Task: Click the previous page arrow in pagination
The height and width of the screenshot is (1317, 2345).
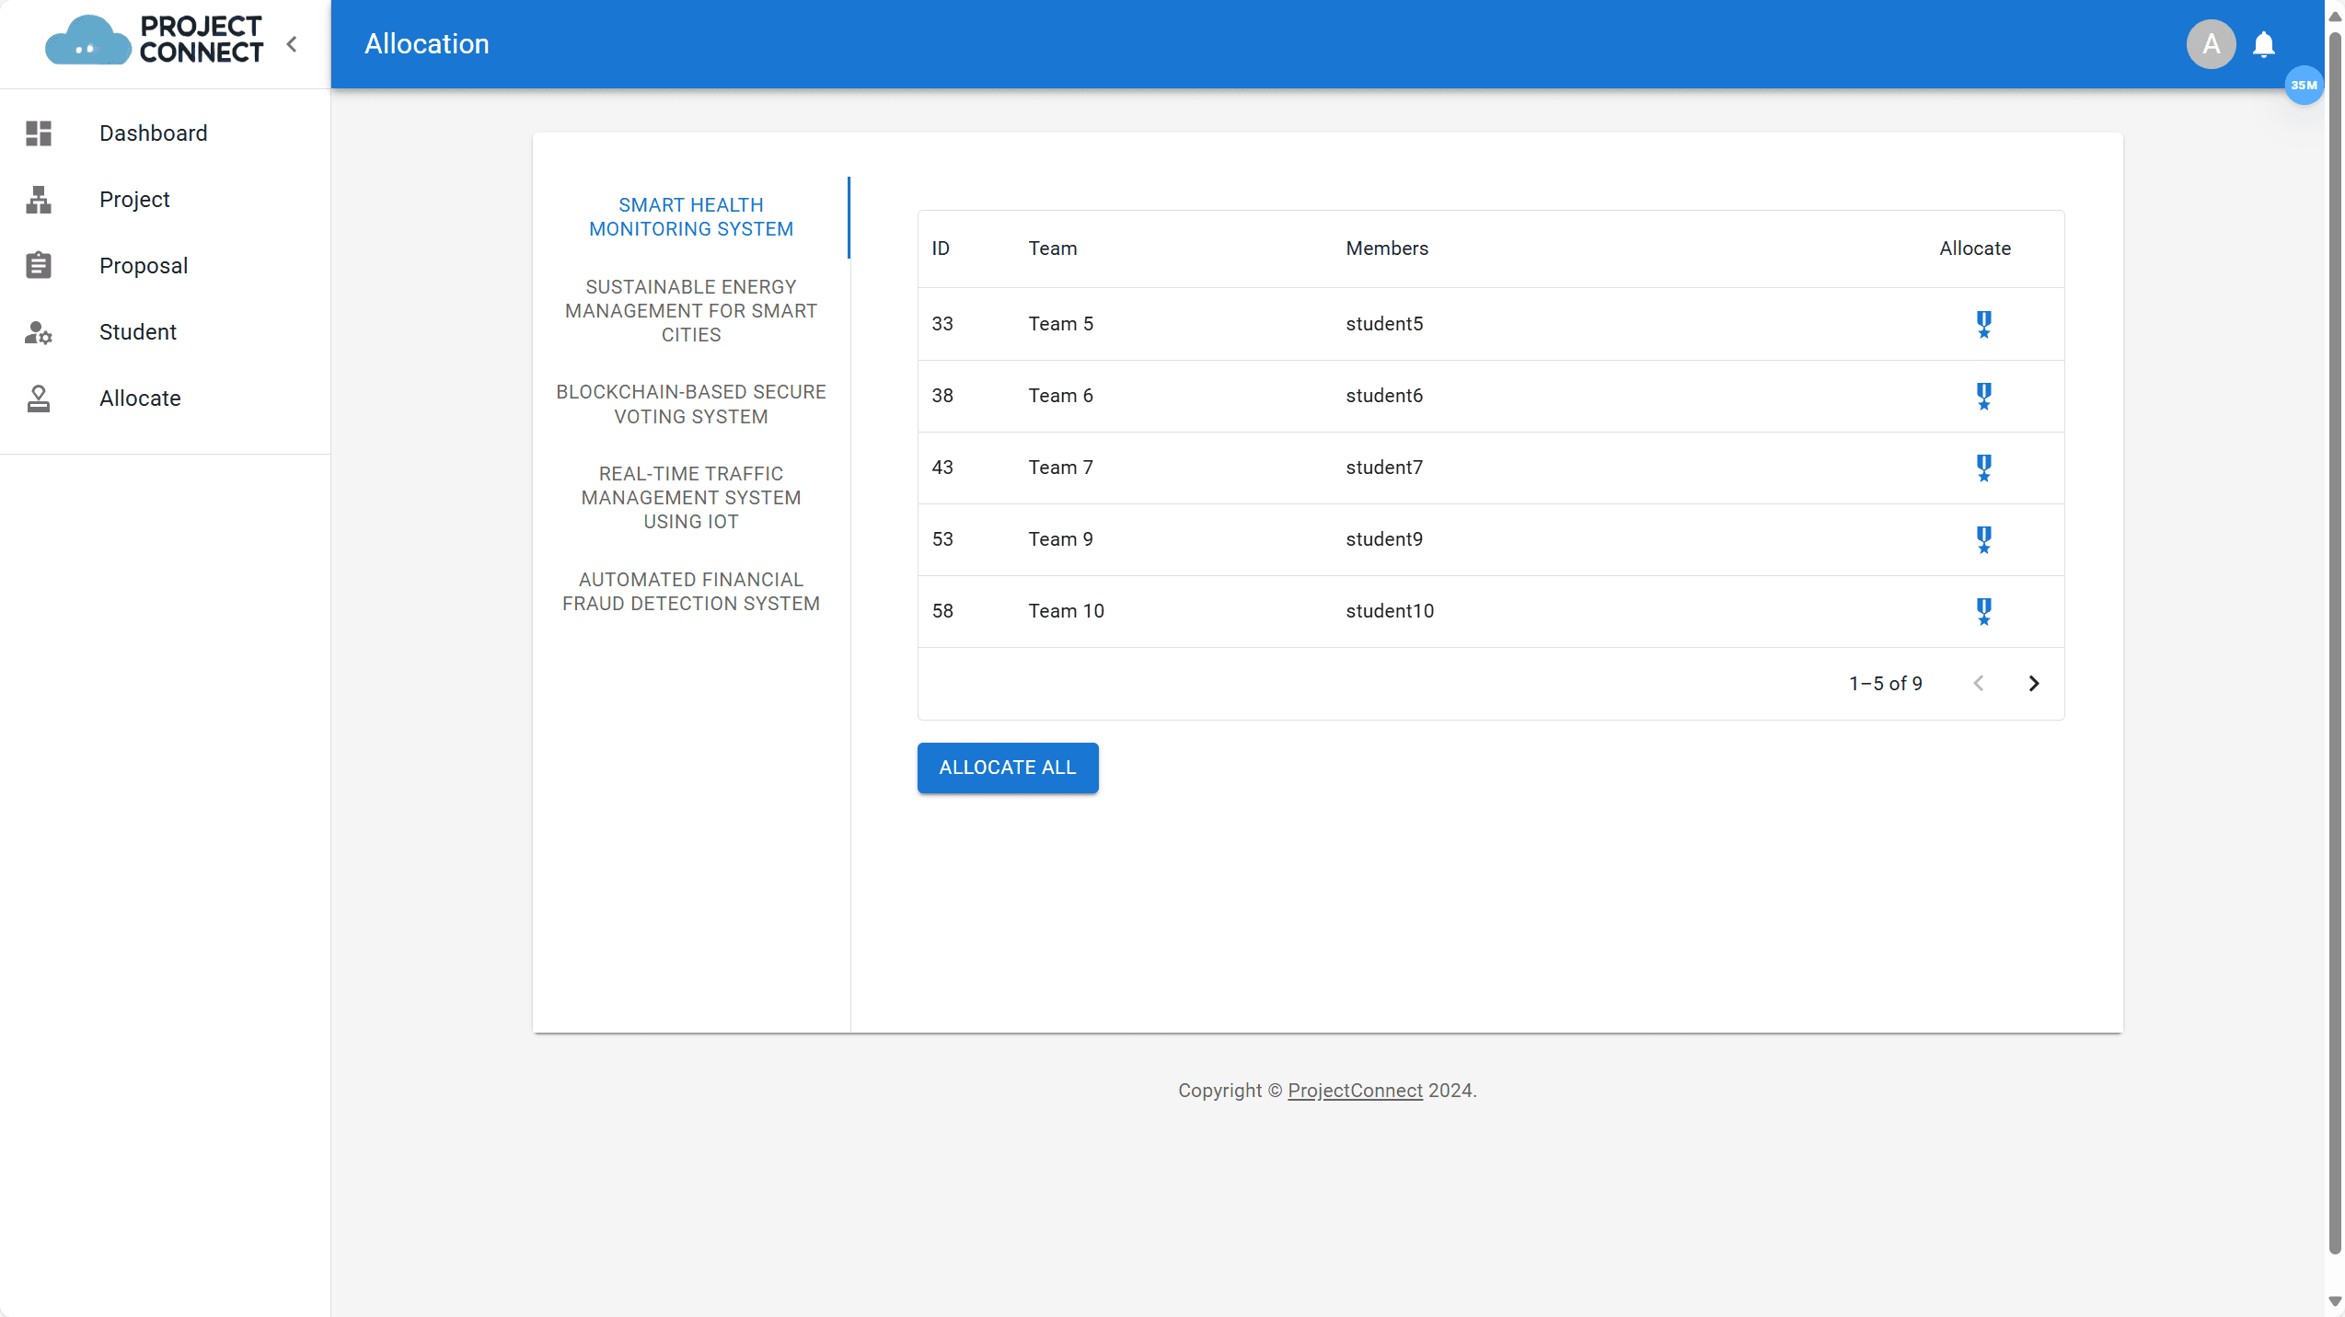Action: click(x=1978, y=684)
